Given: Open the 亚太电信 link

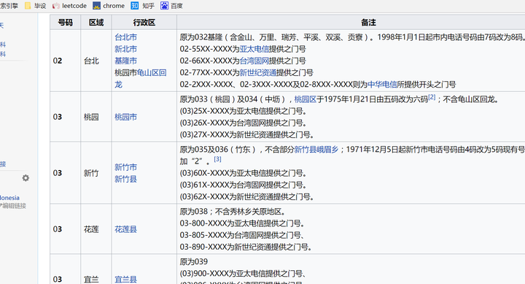Looking at the screenshot, I should [254, 49].
